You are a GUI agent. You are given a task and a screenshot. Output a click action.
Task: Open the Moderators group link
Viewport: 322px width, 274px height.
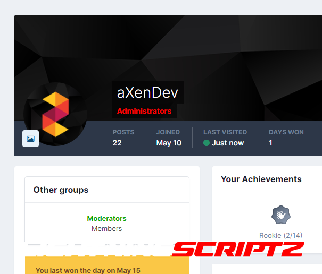pyautogui.click(x=106, y=218)
